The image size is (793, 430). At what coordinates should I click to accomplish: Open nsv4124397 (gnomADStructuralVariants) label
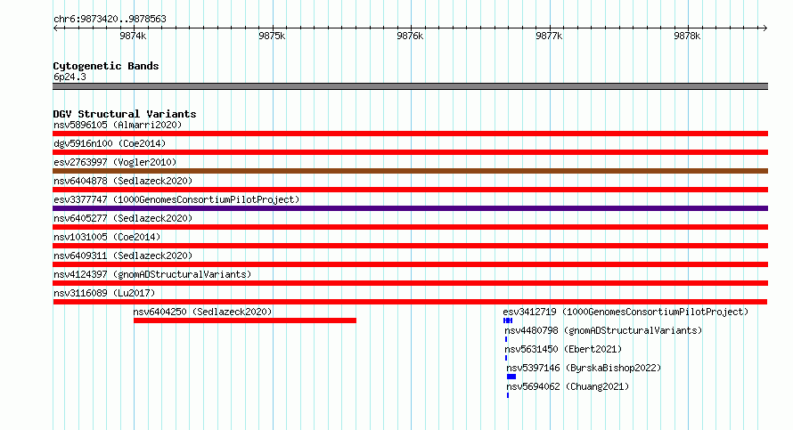tap(152, 274)
